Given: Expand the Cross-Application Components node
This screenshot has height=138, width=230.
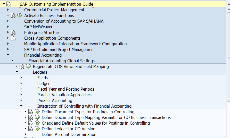Looking at the screenshot, I should click(8, 38).
